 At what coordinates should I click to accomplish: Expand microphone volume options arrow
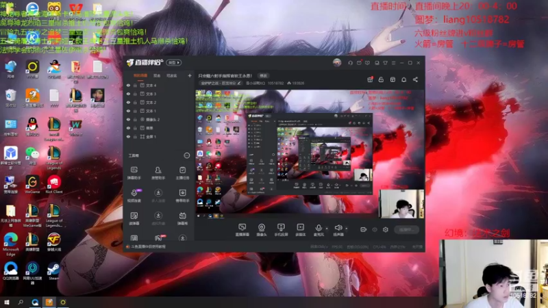click(x=327, y=229)
